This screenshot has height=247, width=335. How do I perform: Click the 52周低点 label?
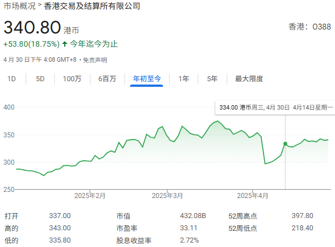coord(243,228)
